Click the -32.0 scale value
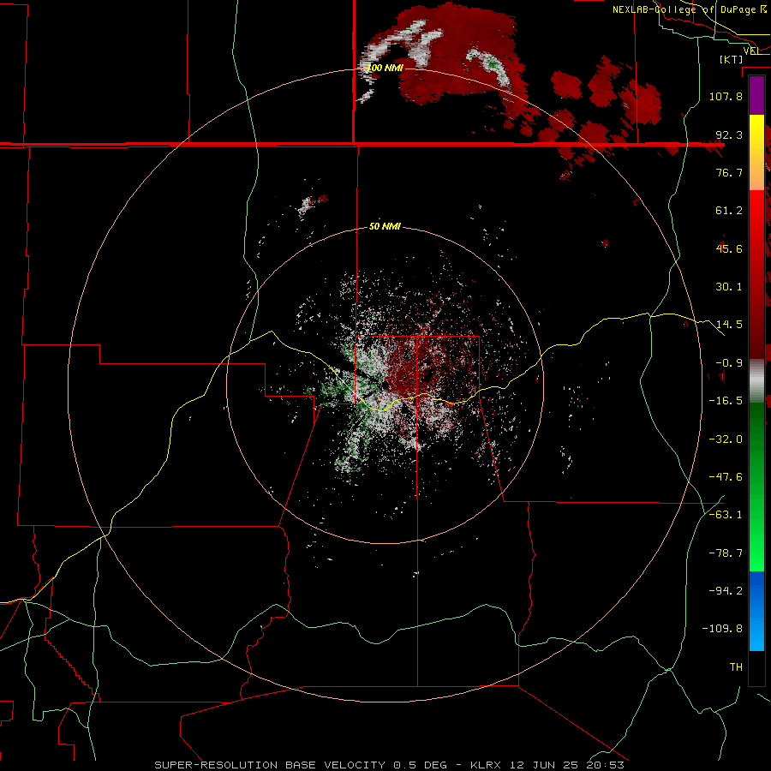Screen dimensions: 771x771 pos(726,439)
